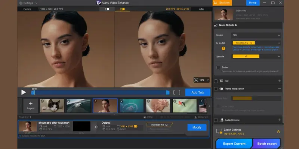Image resolution: width=299 pixels, height=149 pixels.
Task: Switch to the Before preview tab
Action: pos(27,9)
